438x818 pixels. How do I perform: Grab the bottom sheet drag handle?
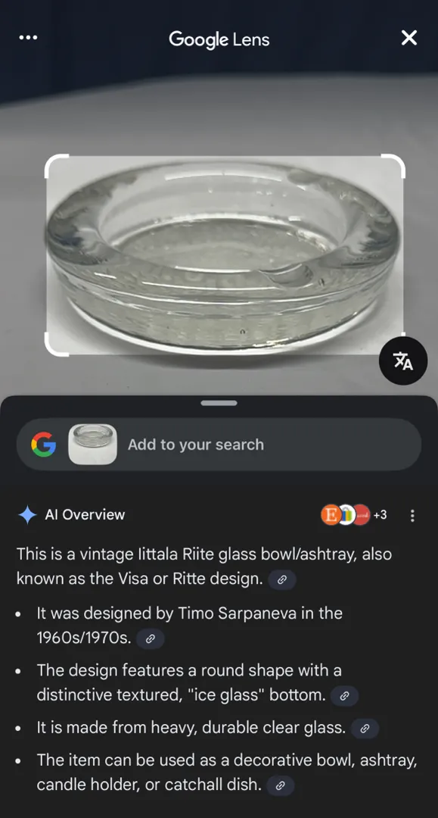pos(219,403)
